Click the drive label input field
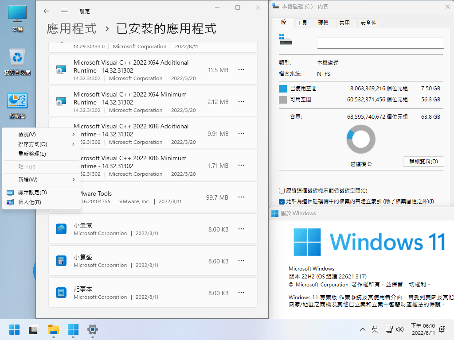Screen dimensions: 454x340 point(380,43)
